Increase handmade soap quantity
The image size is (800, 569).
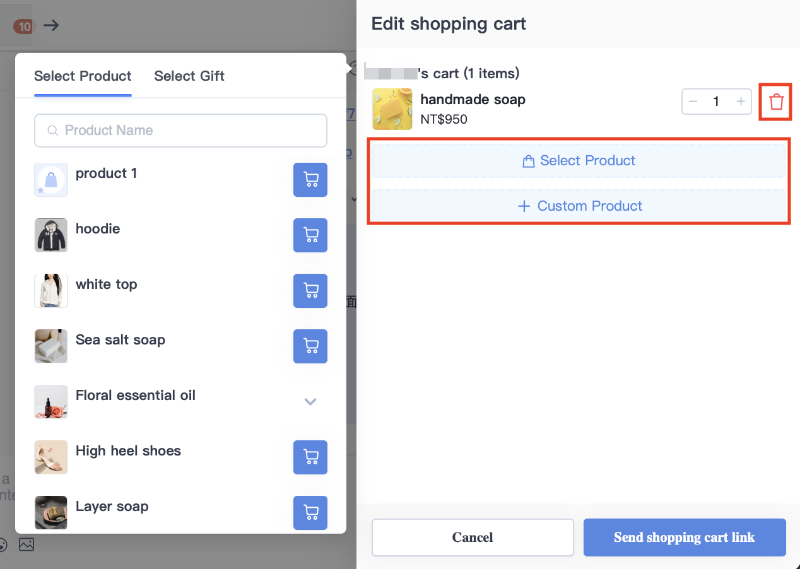click(741, 102)
